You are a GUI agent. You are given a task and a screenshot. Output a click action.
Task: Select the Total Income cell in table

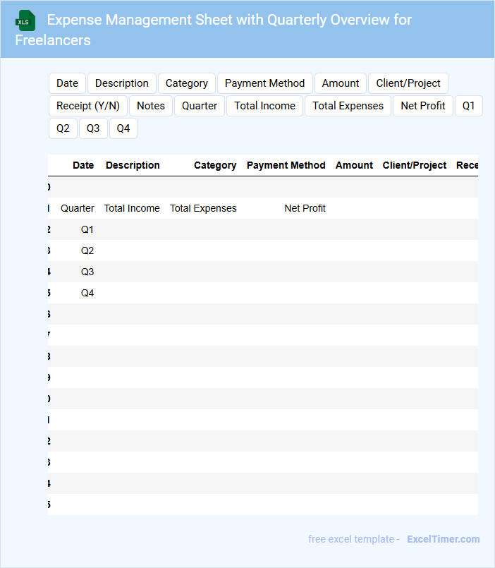coord(132,208)
